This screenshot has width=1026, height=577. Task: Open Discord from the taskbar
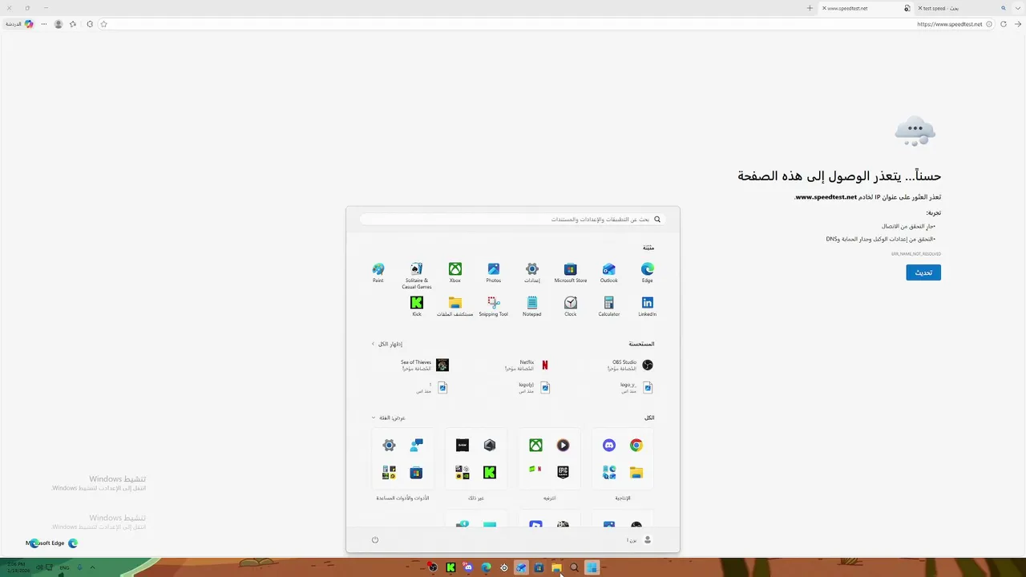(x=468, y=567)
